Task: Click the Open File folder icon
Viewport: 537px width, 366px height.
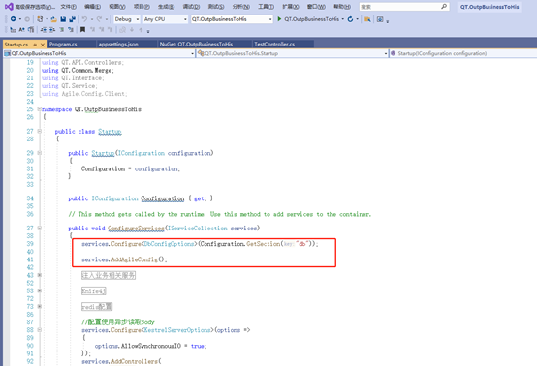Action: click(x=53, y=19)
